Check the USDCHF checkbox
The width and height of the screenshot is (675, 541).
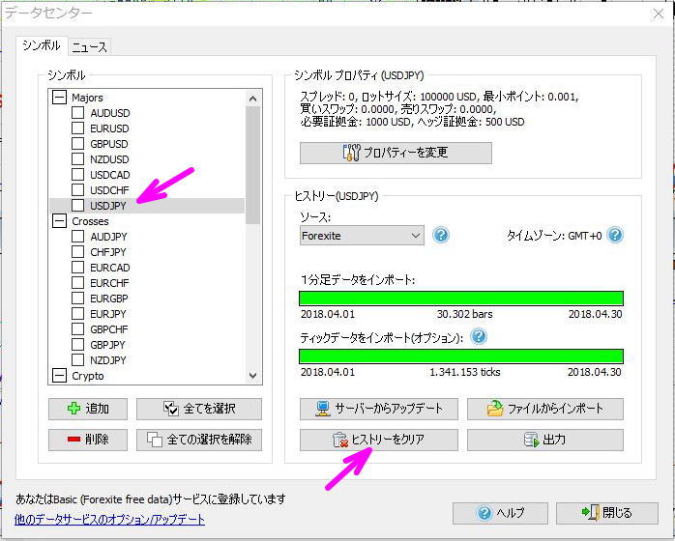tap(78, 189)
